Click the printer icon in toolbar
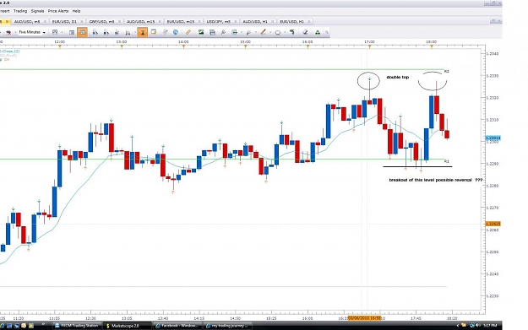 pos(212,32)
